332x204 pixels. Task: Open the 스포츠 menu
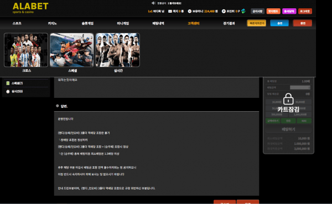17,23
